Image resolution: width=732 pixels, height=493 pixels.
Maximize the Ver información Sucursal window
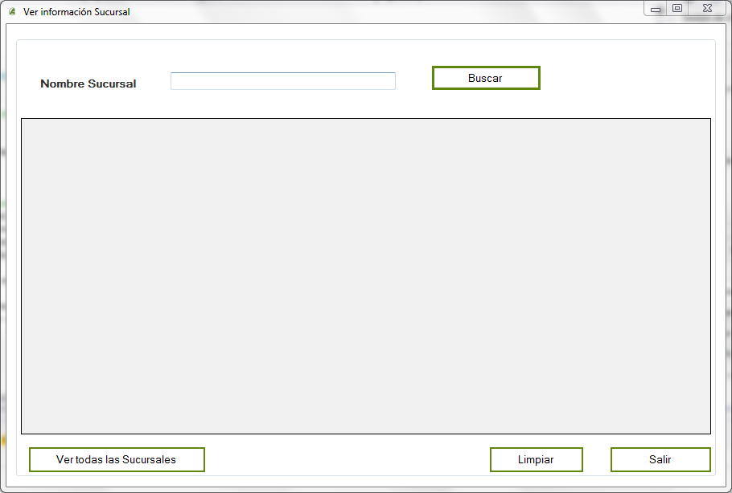[677, 9]
